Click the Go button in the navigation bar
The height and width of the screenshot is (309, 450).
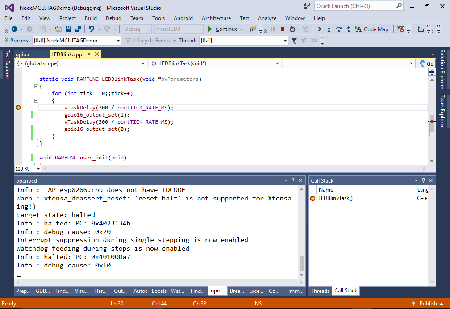pyautogui.click(x=426, y=63)
